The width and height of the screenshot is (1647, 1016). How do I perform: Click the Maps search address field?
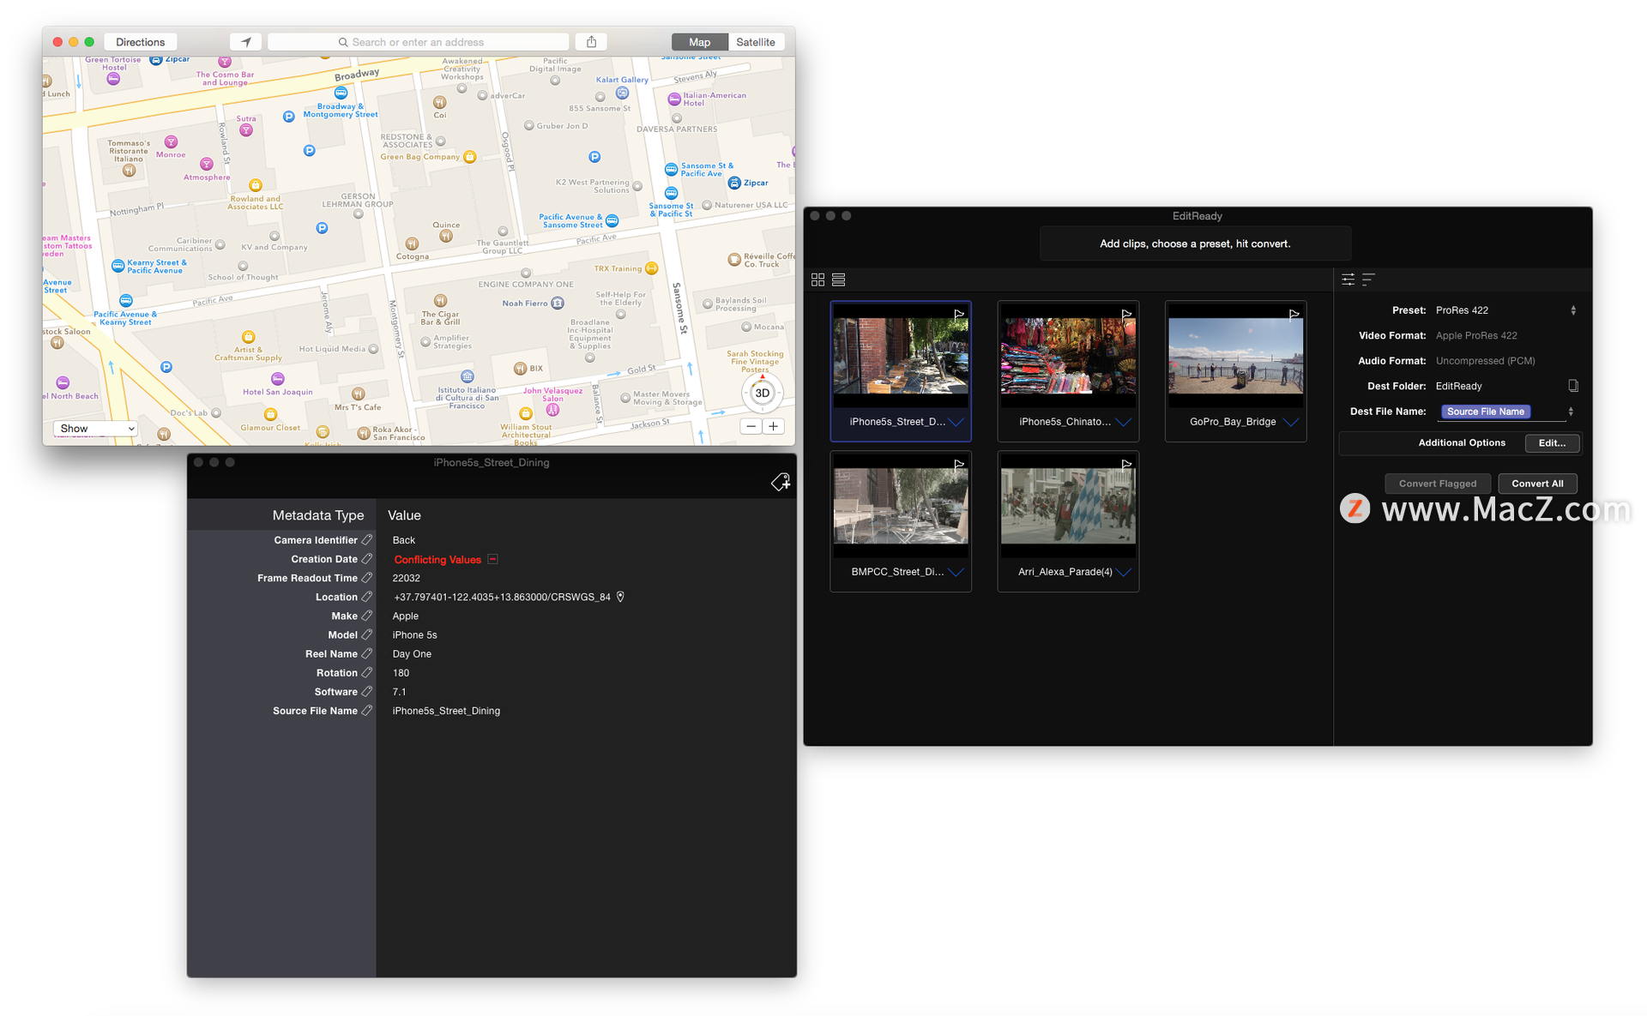click(419, 42)
